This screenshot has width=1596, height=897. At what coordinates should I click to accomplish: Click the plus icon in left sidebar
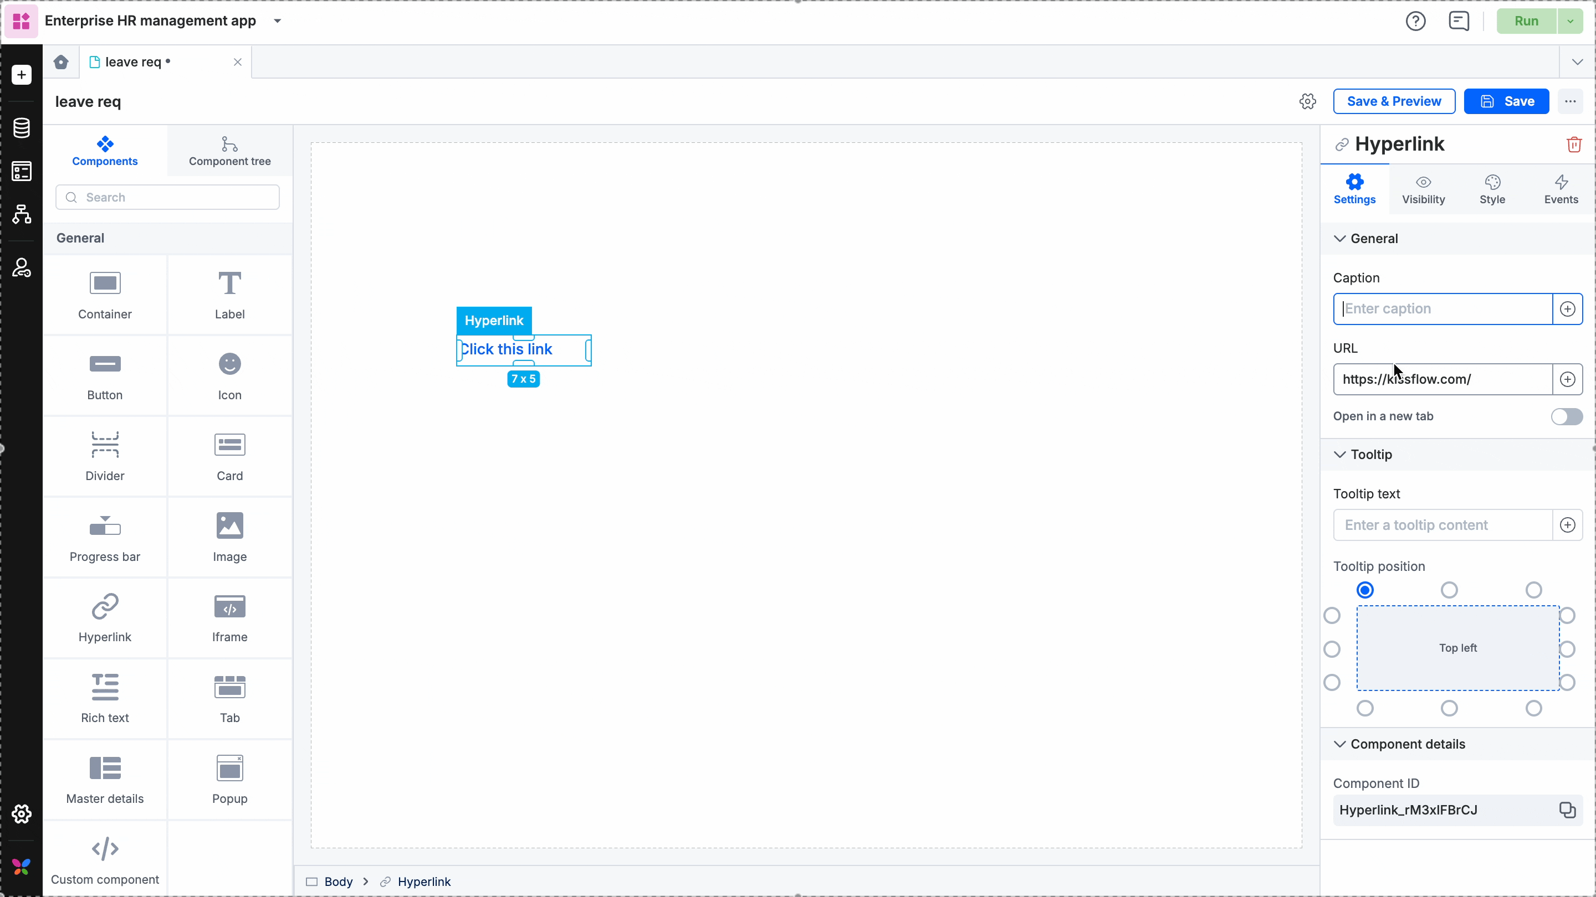click(x=22, y=75)
